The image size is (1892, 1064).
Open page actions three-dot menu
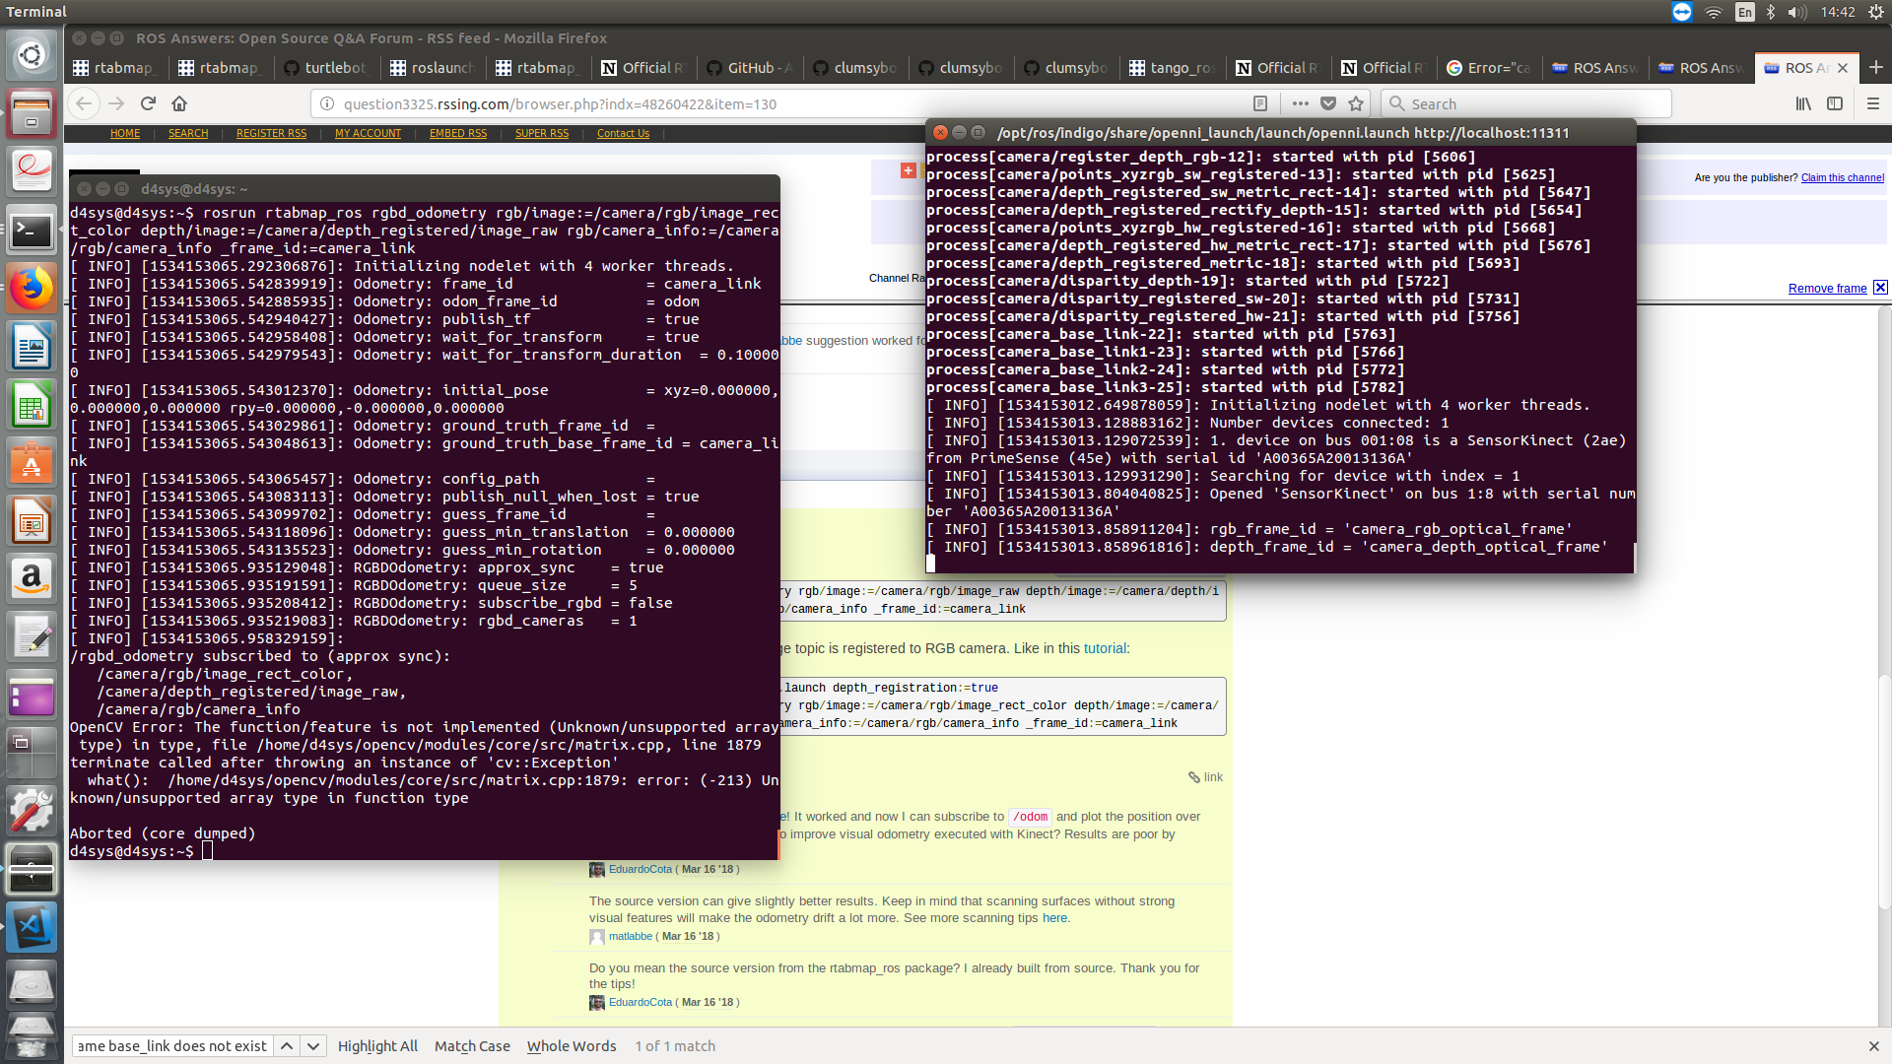[x=1300, y=103]
